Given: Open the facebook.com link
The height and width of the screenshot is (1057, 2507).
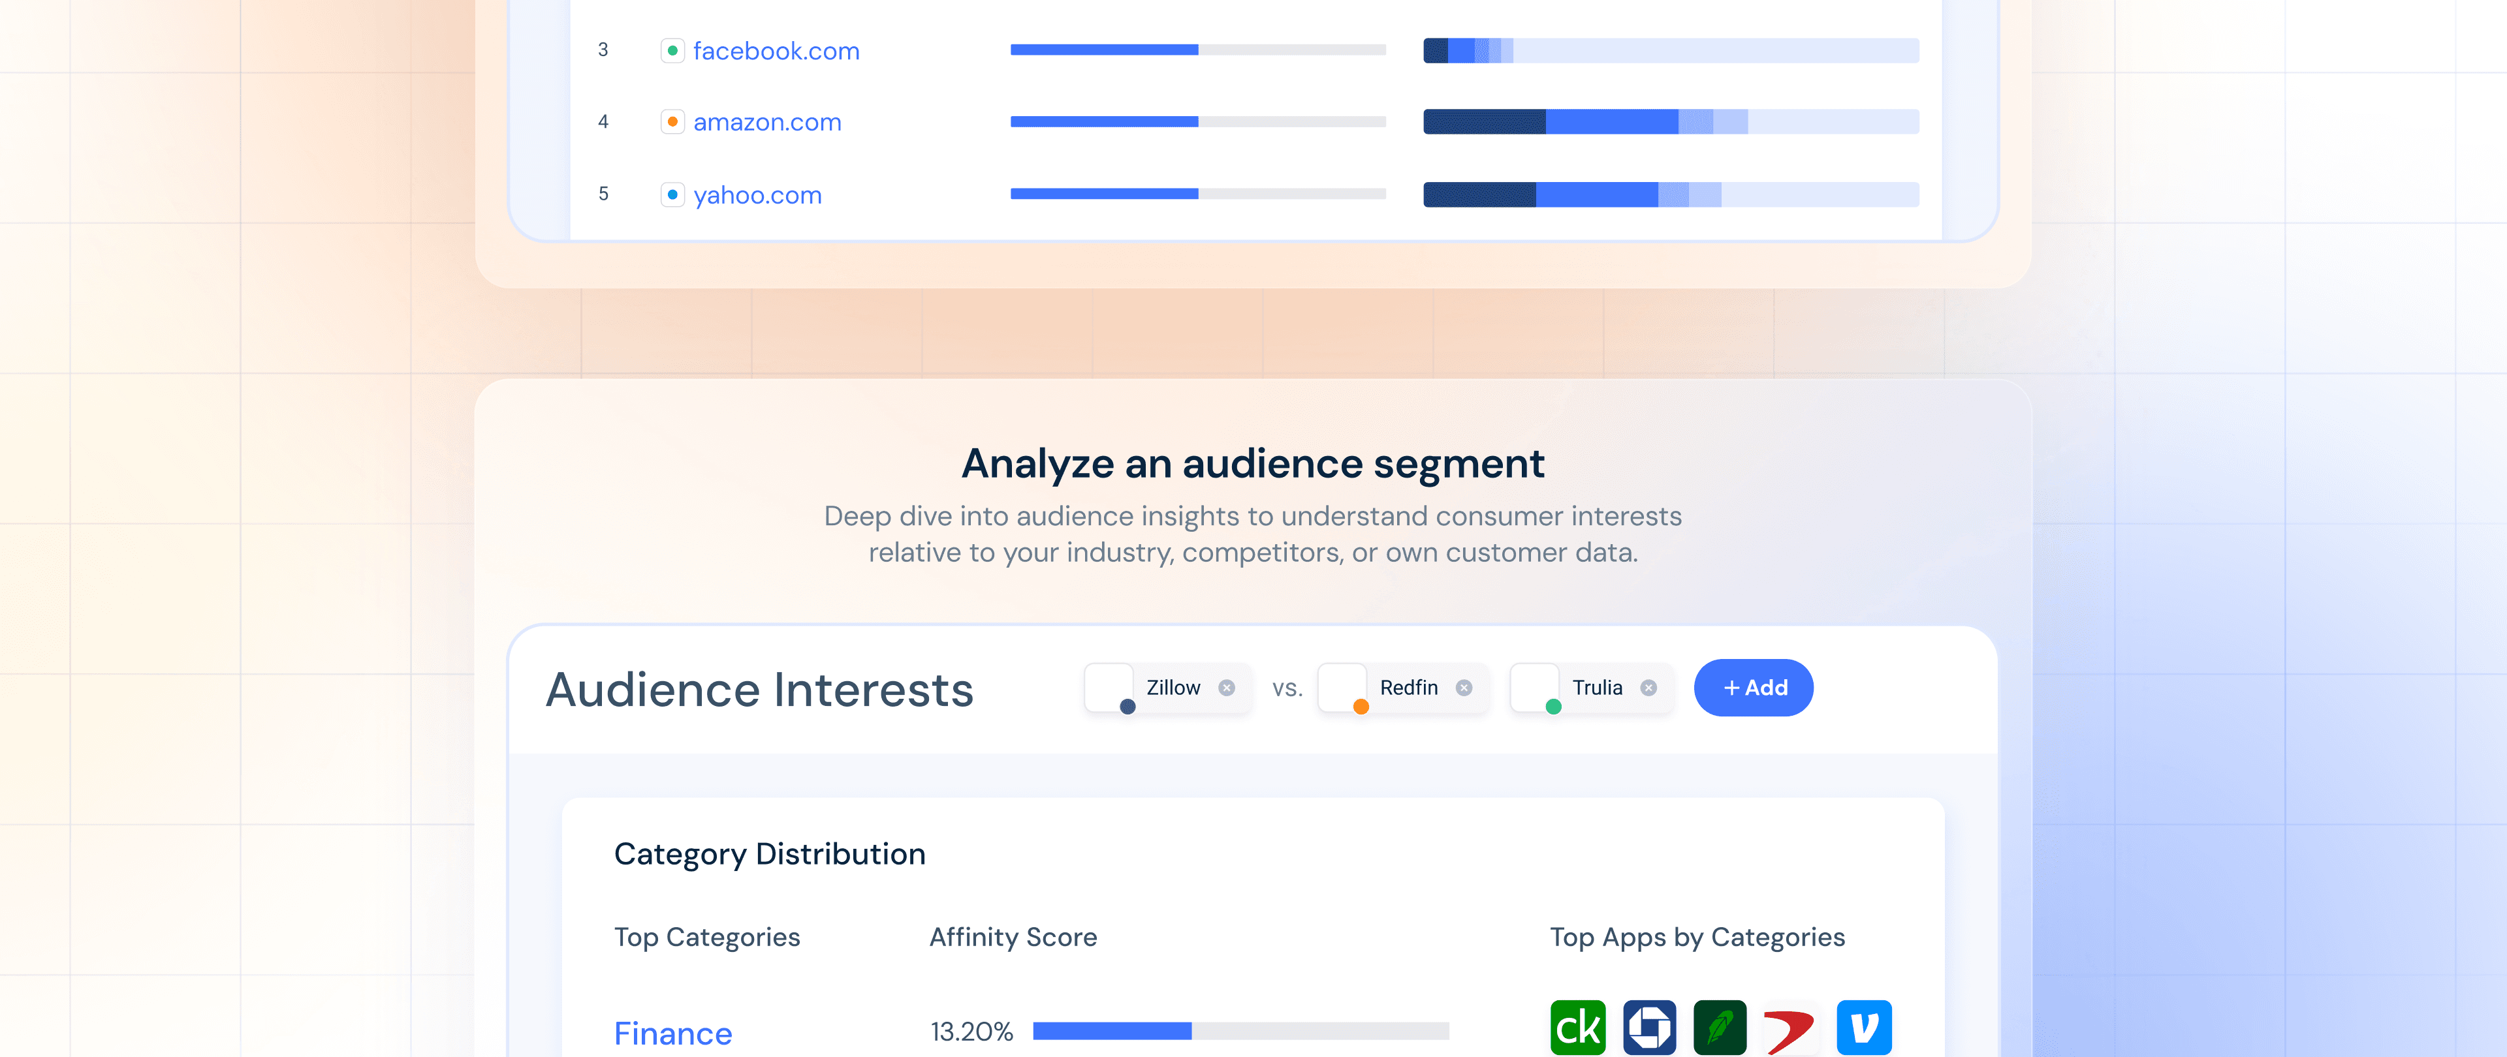Looking at the screenshot, I should 776,50.
